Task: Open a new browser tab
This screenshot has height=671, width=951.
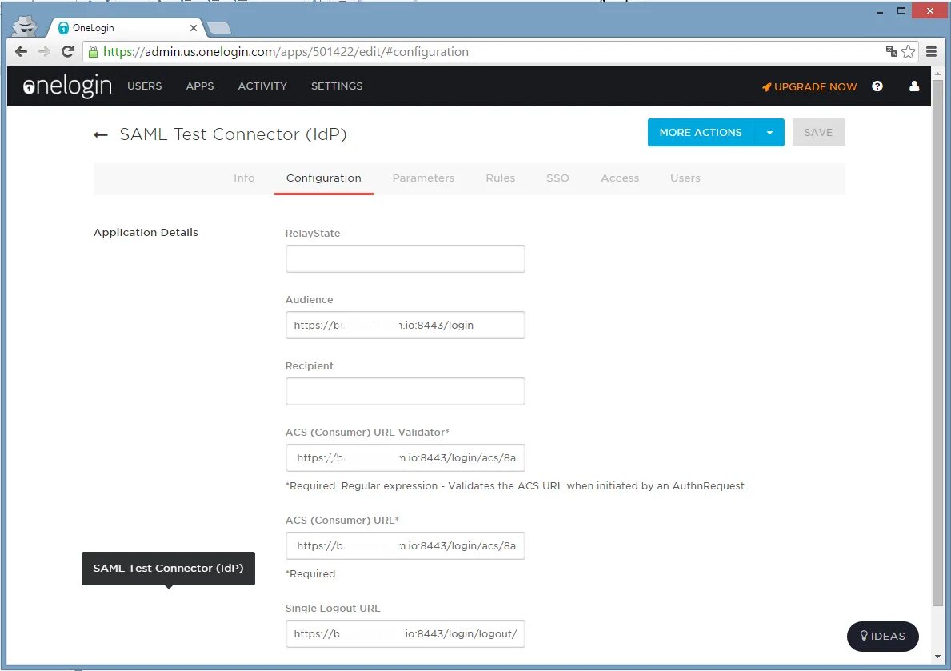Action: coord(218,28)
